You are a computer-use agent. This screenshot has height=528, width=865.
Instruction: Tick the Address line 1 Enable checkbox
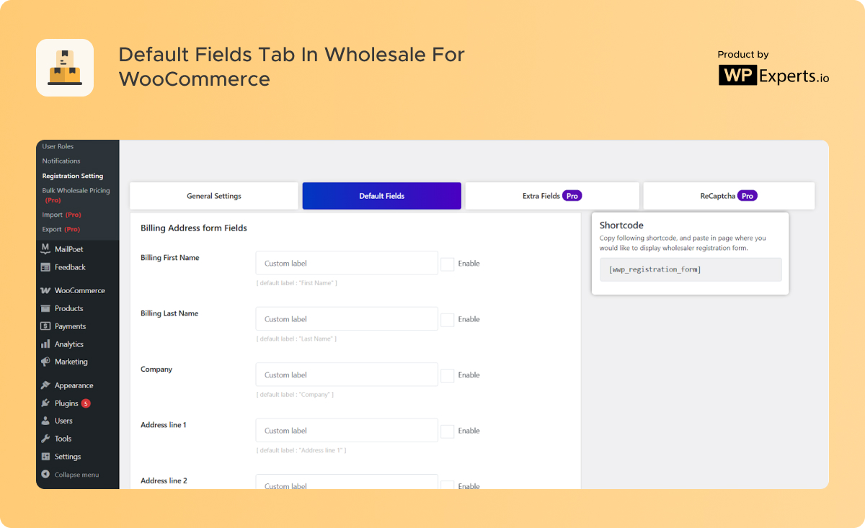(448, 431)
